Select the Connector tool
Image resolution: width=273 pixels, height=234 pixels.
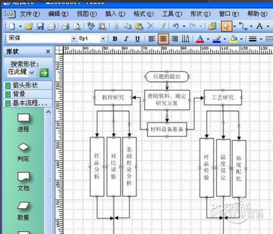pyautogui.click(x=243, y=27)
